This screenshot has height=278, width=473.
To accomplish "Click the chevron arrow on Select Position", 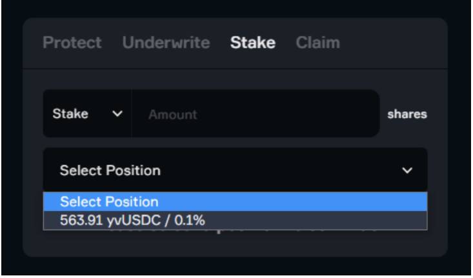I will pyautogui.click(x=407, y=170).
